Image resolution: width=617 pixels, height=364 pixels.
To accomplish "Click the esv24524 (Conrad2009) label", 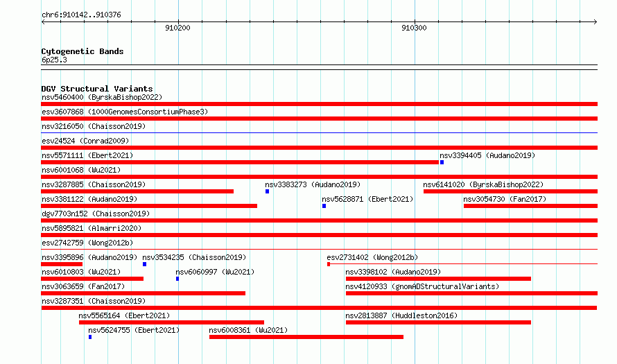I will [85, 141].
